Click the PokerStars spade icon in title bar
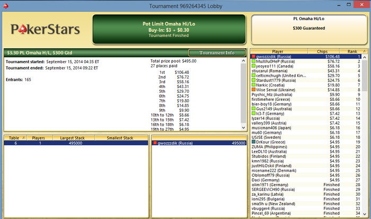This screenshot has width=371, height=219. 6,6
